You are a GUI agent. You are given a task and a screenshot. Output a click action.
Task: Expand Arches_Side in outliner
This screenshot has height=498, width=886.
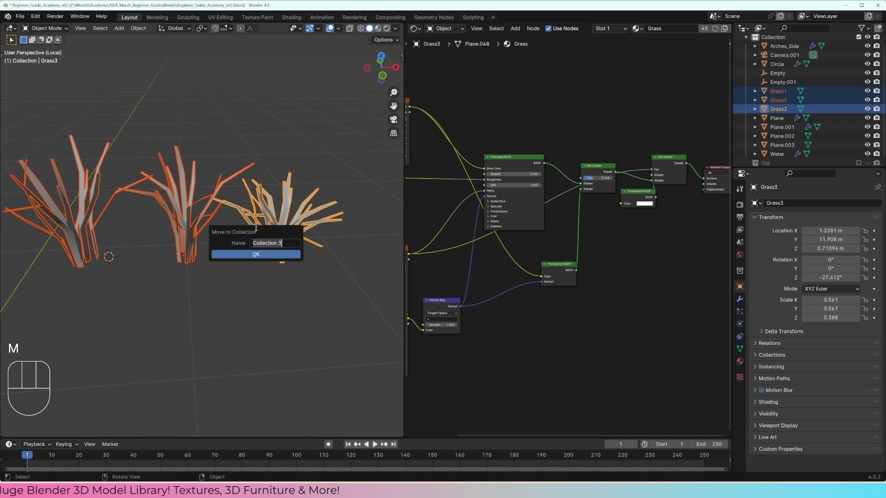coord(755,46)
